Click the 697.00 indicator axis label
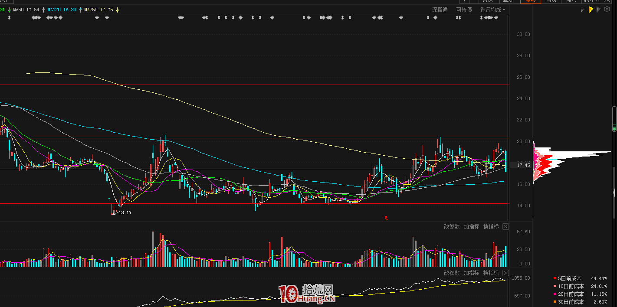The height and width of the screenshot is (307, 617). coord(523,296)
